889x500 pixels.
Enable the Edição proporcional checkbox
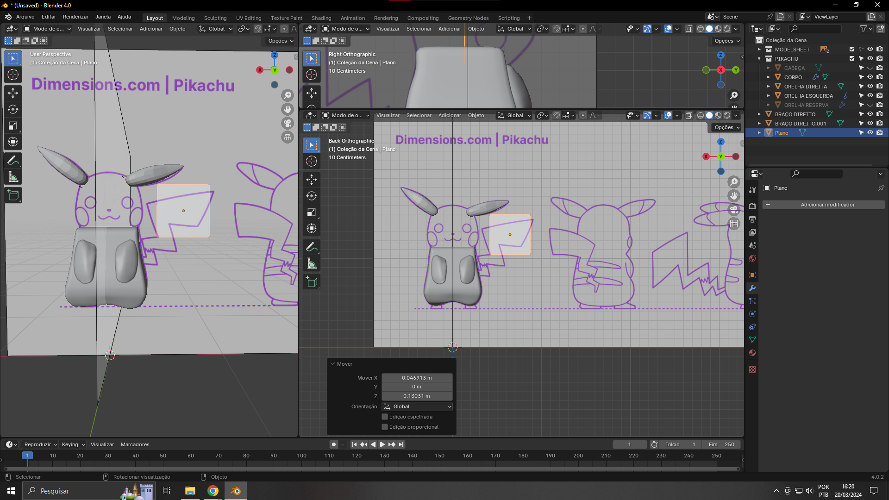point(384,427)
